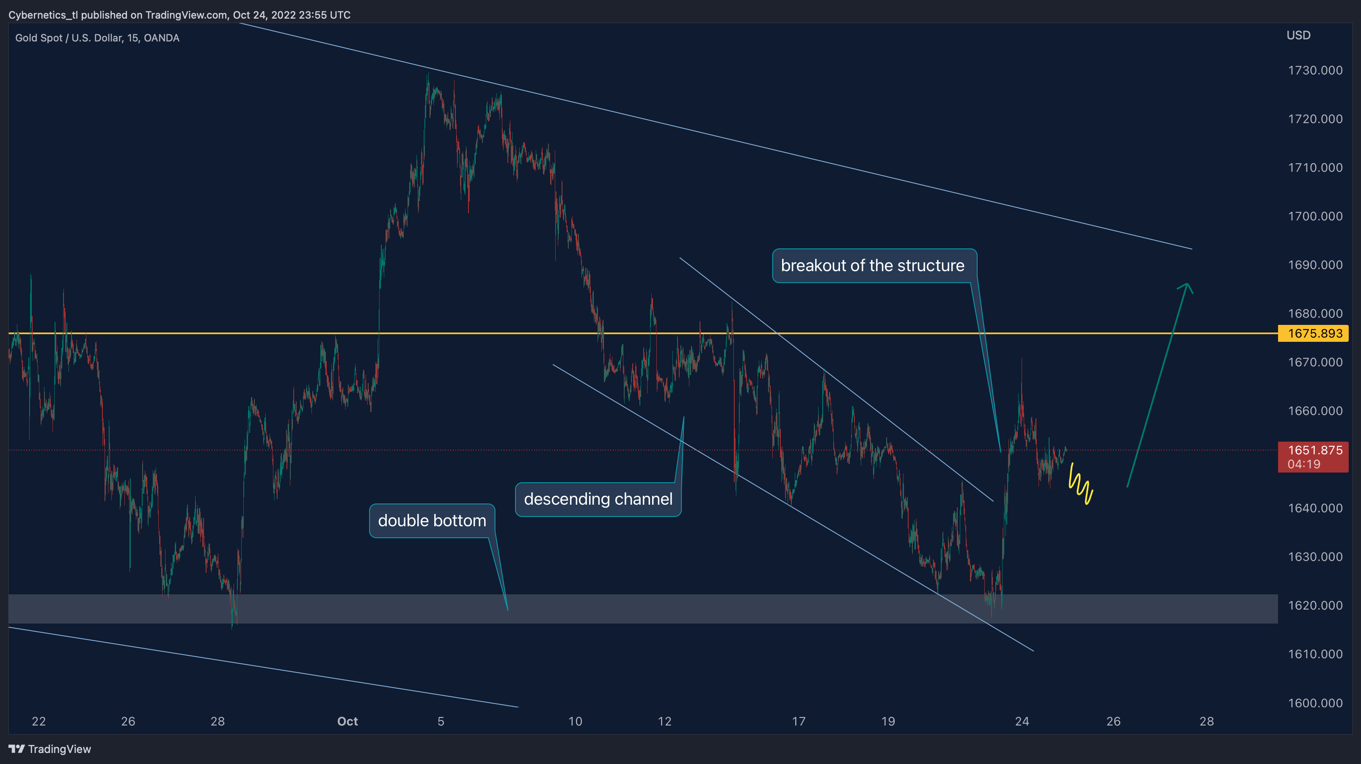Click the Cybernetics_tl published header text
The height and width of the screenshot is (764, 1361).
[179, 15]
